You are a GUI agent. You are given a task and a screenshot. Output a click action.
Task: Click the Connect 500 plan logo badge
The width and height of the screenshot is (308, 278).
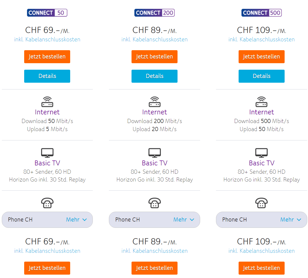tap(261, 13)
